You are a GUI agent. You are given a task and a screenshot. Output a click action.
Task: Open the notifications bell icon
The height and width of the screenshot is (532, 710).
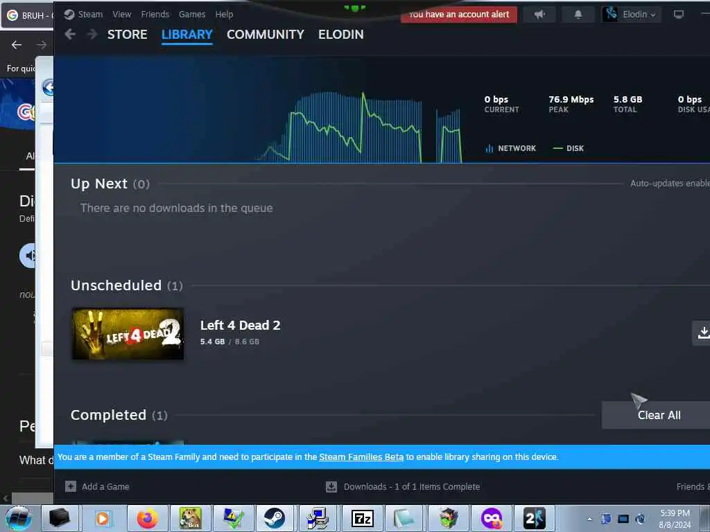click(578, 15)
